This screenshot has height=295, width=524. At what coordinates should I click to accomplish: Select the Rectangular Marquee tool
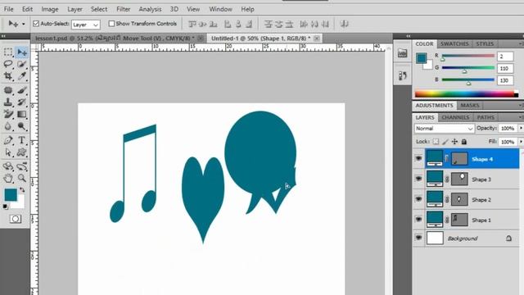8,52
